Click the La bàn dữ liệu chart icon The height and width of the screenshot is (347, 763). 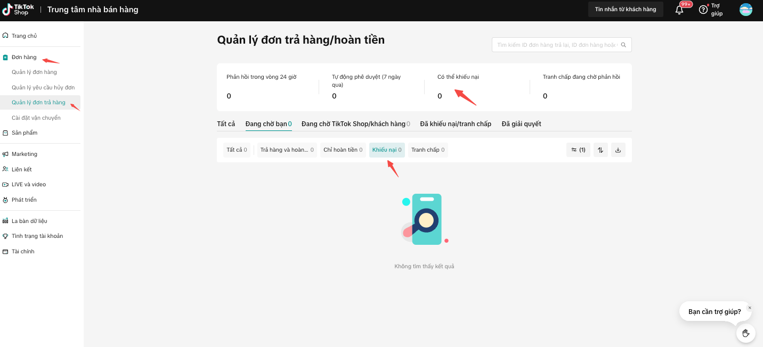(5, 221)
